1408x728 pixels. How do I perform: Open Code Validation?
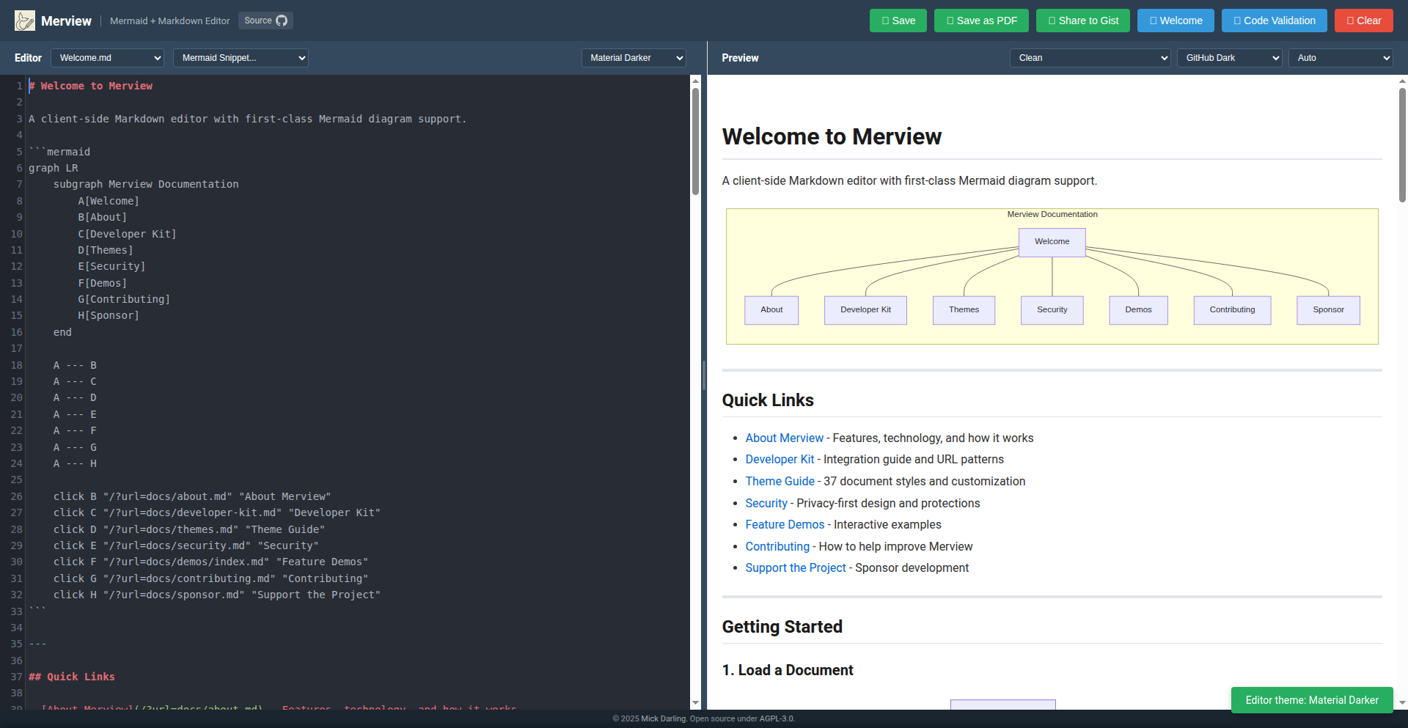click(x=1274, y=21)
